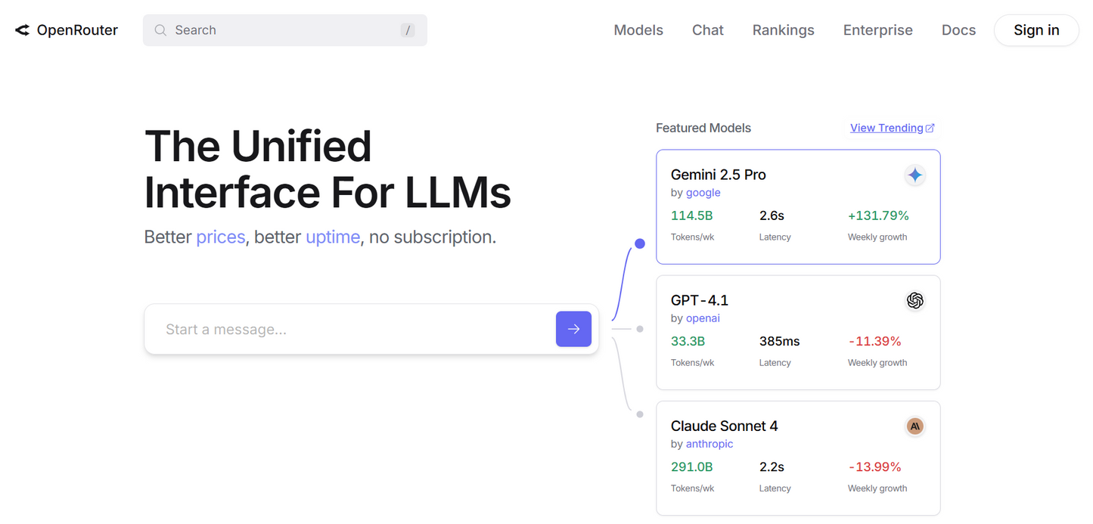The width and height of the screenshot is (1093, 524).
Task: Open the Docs page
Action: [958, 30]
